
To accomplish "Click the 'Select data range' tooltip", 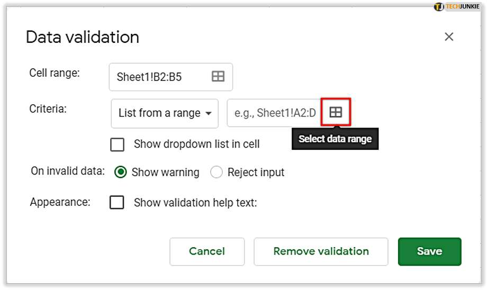I will point(335,139).
